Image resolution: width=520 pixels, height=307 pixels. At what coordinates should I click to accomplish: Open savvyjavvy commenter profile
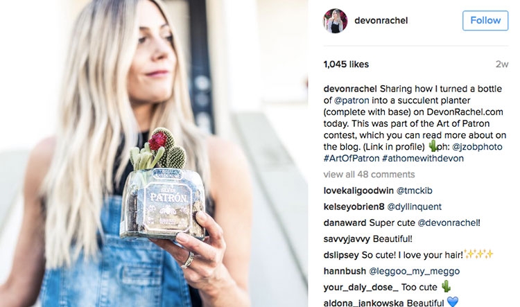click(x=347, y=239)
